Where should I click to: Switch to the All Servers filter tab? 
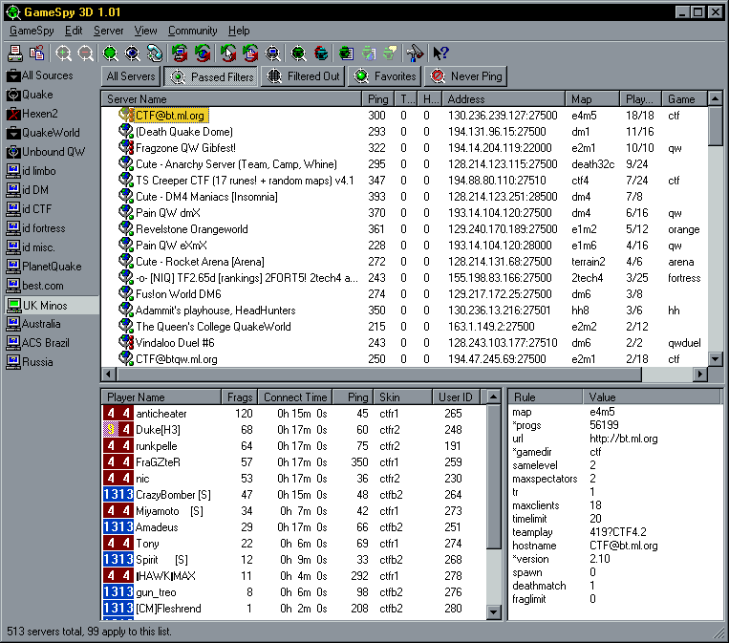click(131, 76)
